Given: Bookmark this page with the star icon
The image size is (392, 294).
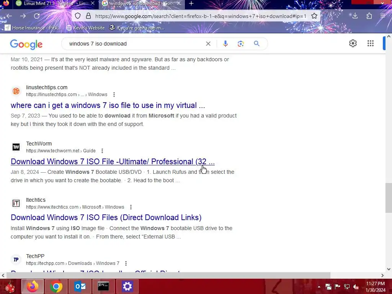Looking at the screenshot, I should [x=314, y=16].
